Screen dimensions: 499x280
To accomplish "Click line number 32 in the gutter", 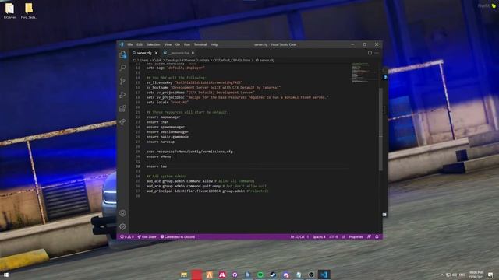I will point(138,166).
